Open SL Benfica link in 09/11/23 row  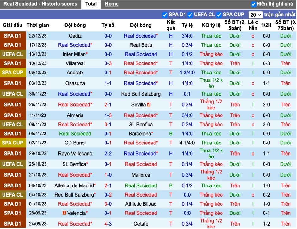[x=141, y=124]
